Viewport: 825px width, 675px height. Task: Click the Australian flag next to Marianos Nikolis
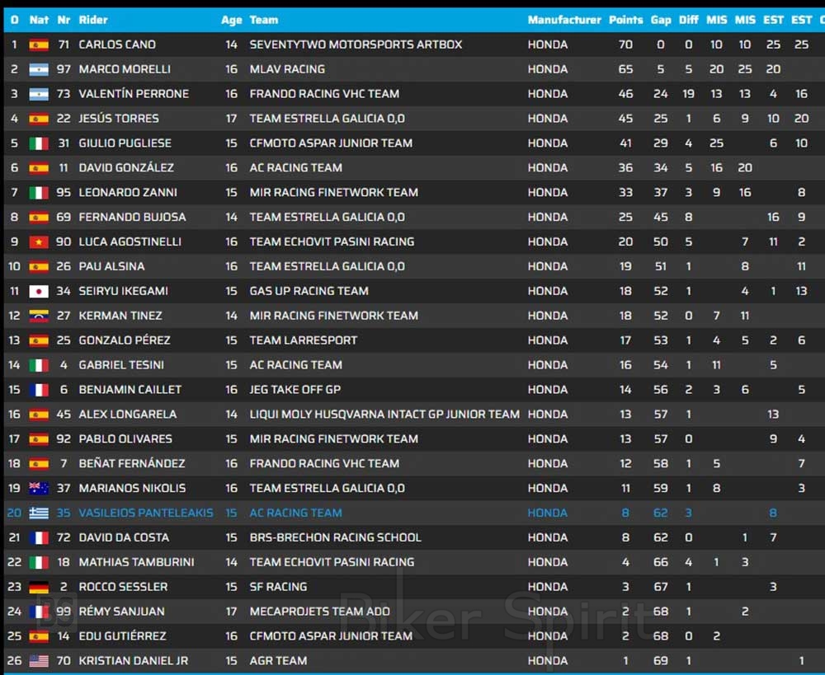coord(39,488)
